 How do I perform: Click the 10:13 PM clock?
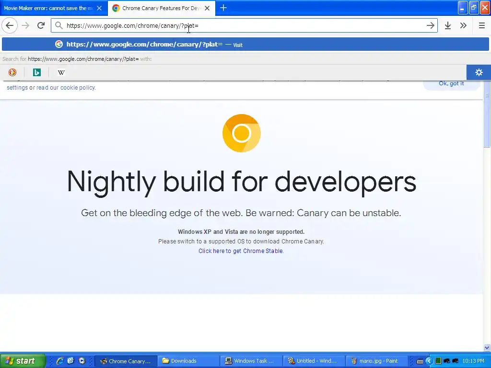click(x=473, y=361)
